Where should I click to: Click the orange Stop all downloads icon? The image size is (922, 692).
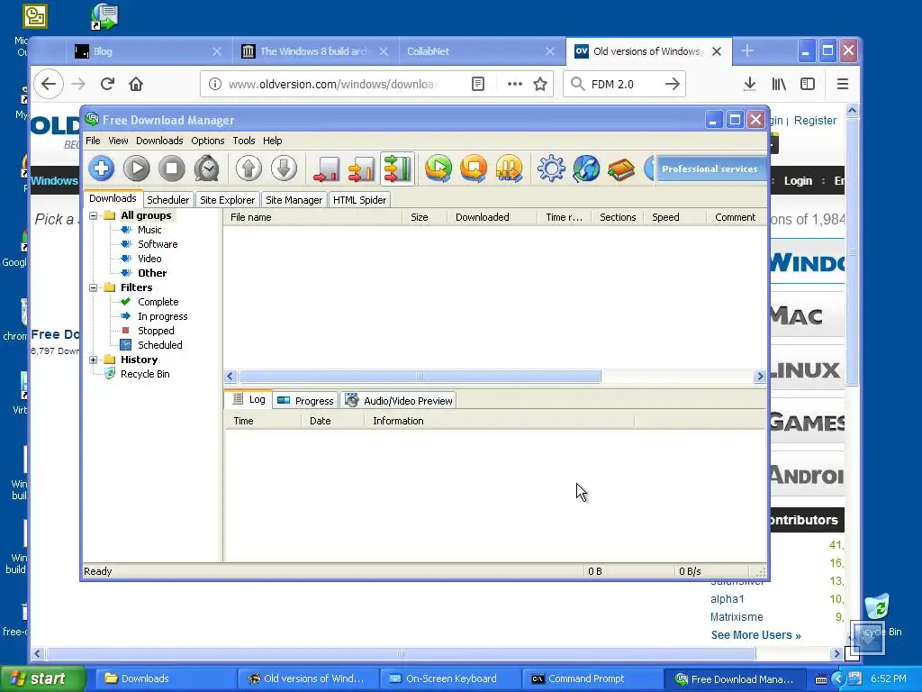click(474, 168)
